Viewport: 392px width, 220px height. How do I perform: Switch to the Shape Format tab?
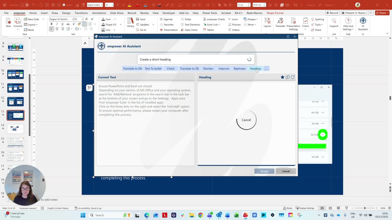coord(275,13)
